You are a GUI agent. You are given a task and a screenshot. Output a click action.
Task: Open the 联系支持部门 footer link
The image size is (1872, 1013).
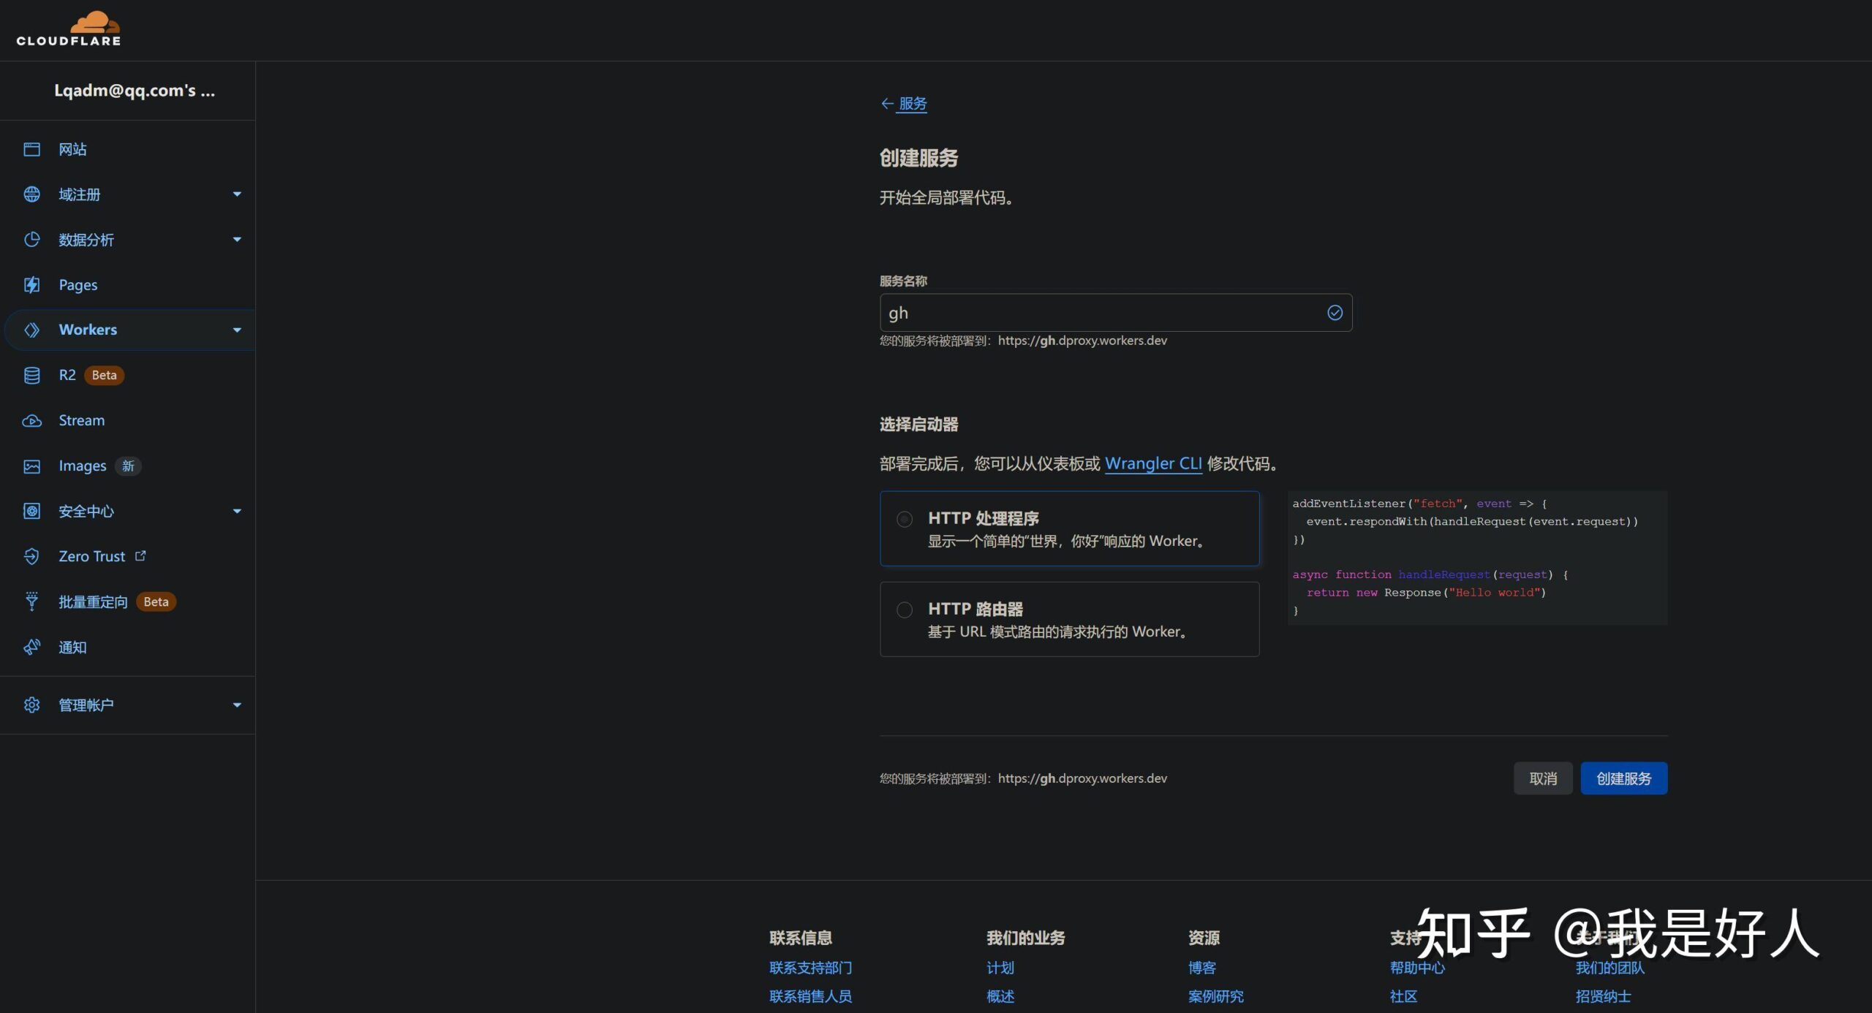click(810, 968)
